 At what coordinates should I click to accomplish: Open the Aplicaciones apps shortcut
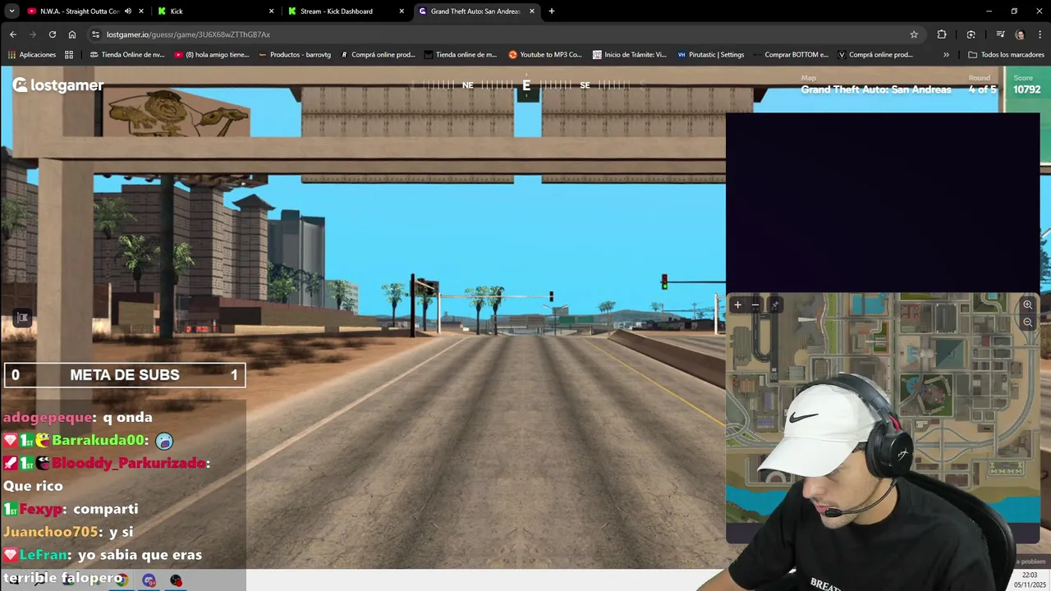pos(31,55)
